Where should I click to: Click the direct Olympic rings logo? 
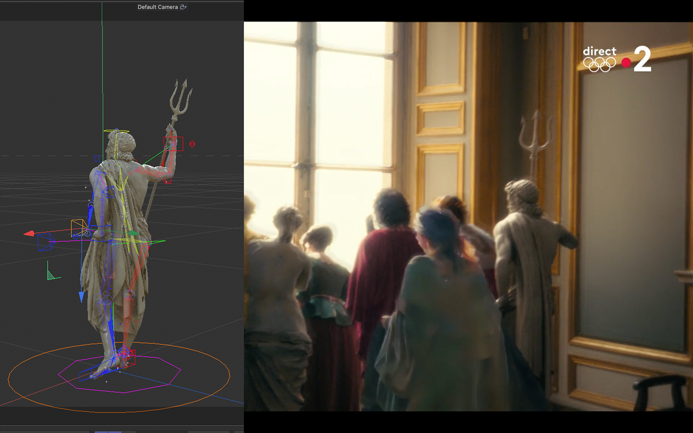point(599,59)
